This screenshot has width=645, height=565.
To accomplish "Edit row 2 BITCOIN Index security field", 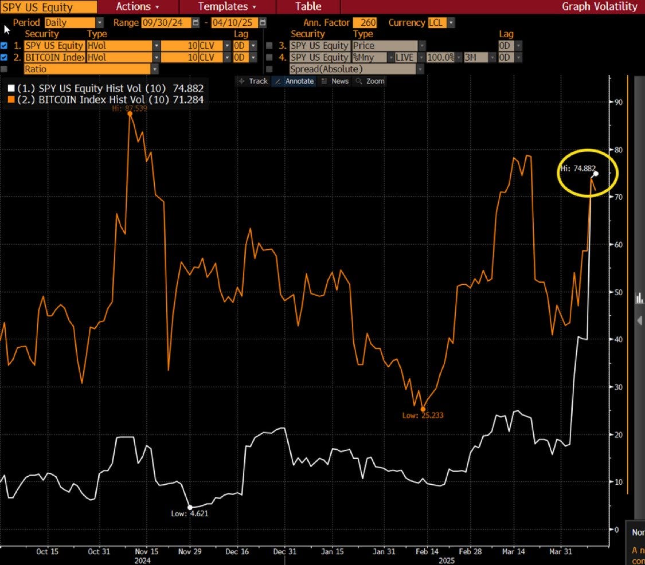I will pyautogui.click(x=54, y=57).
